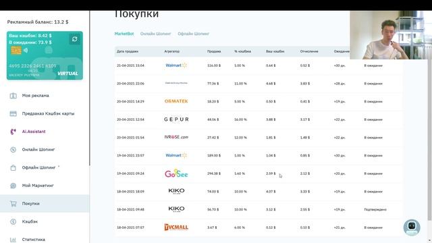Click the Дата продажи column header
The width and height of the screenshot is (432, 243).
pyautogui.click(x=128, y=51)
